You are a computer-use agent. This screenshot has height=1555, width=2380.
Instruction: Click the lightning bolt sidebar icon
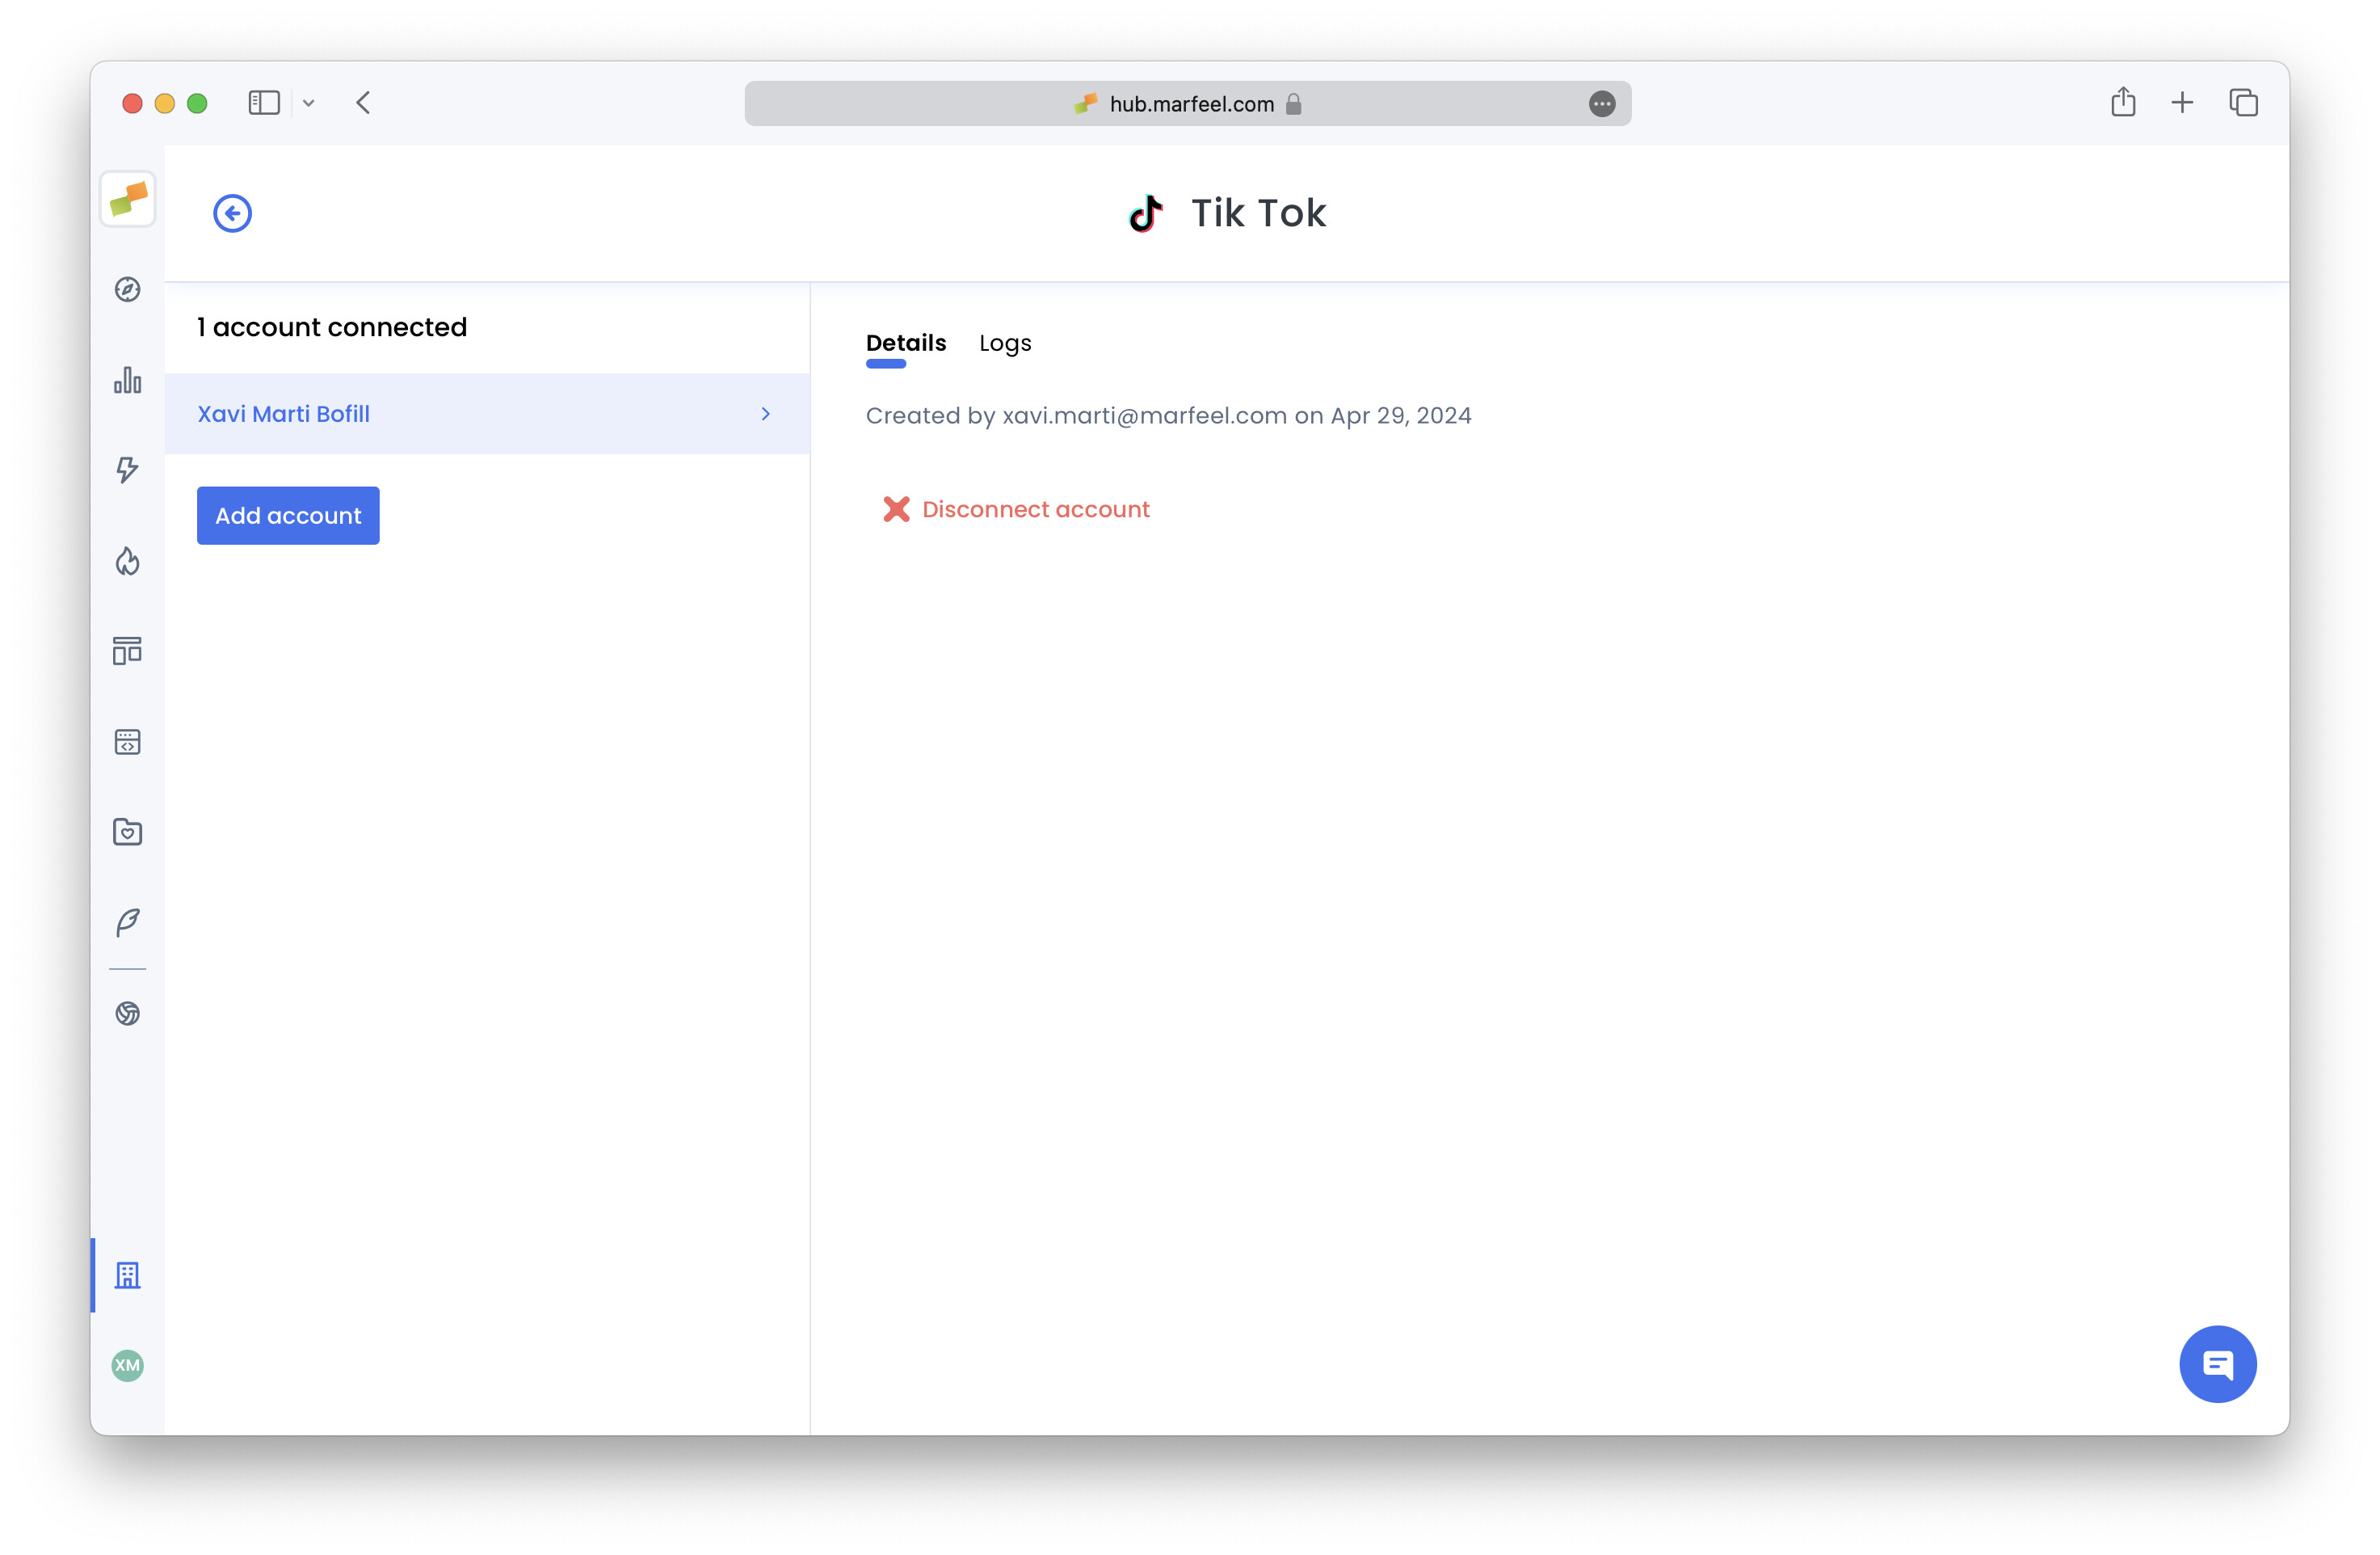(x=128, y=470)
